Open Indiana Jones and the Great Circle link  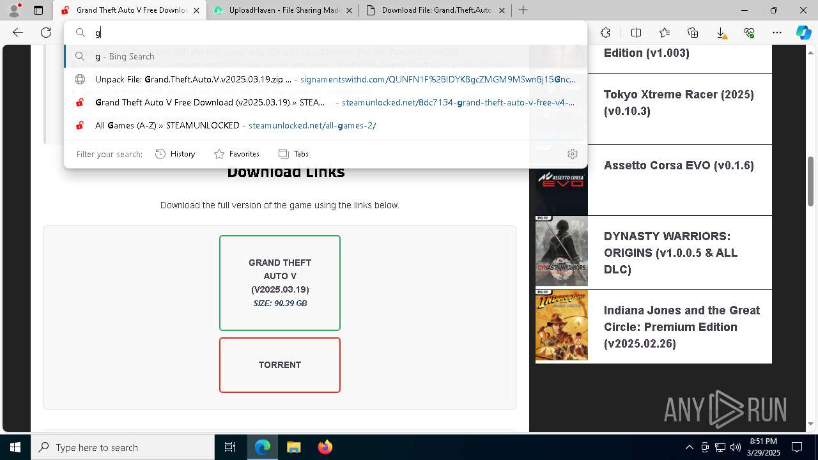pyautogui.click(x=682, y=327)
